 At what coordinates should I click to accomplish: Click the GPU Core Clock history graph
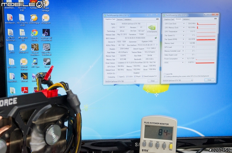coord(206,24)
